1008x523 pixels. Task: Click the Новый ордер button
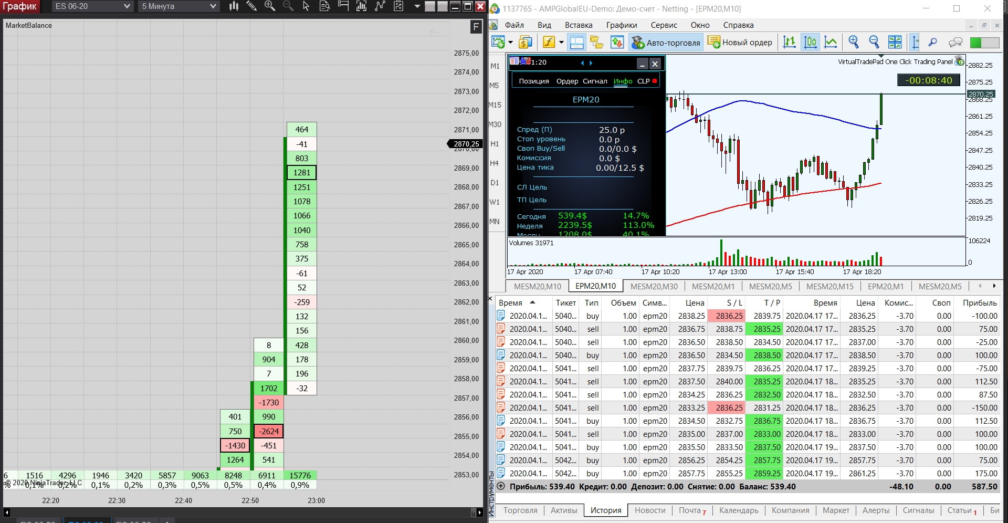click(739, 43)
